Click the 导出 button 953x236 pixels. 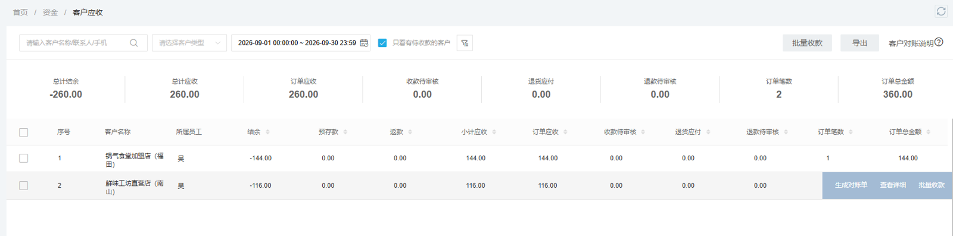[x=859, y=43]
